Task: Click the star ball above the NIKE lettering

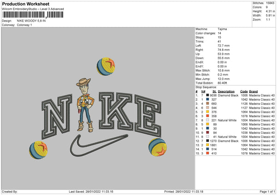Action: click(x=106, y=66)
